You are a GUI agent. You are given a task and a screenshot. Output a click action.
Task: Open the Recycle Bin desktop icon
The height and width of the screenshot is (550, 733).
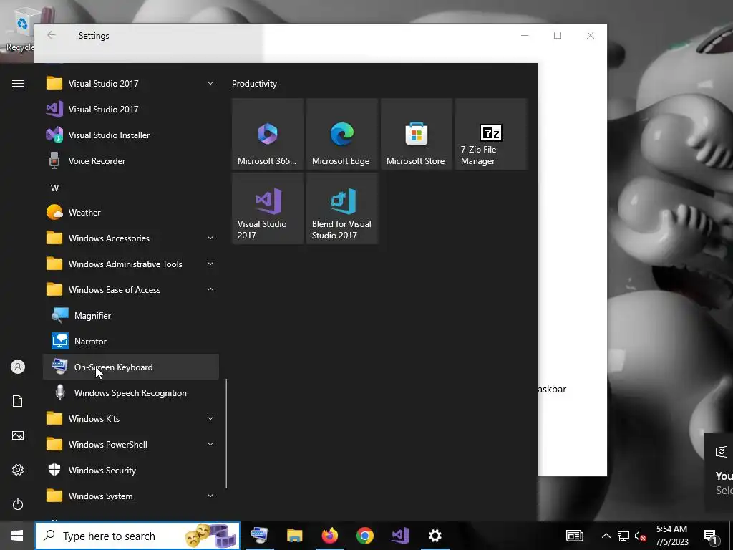point(19,30)
